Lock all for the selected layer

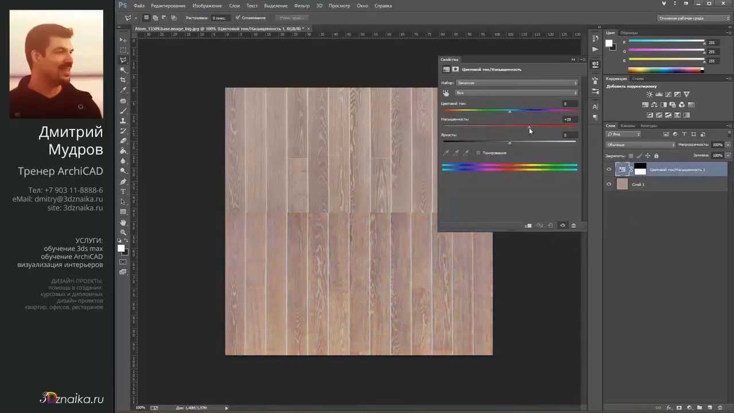coord(656,155)
